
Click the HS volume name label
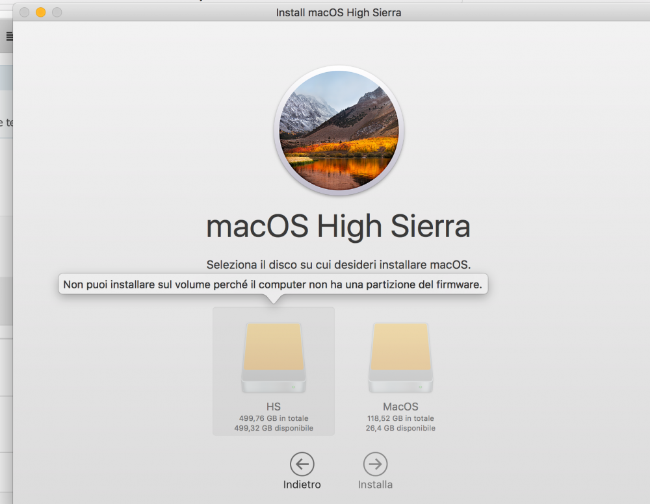click(274, 407)
